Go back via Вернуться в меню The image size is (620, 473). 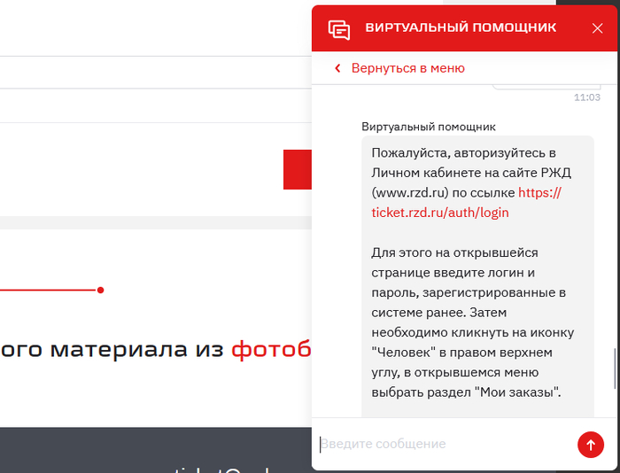(407, 68)
